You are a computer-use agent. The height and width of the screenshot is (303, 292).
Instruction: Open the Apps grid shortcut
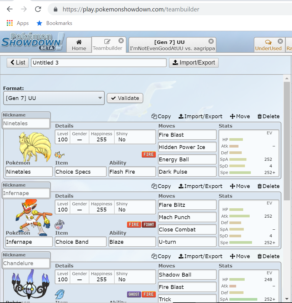coord(18,23)
